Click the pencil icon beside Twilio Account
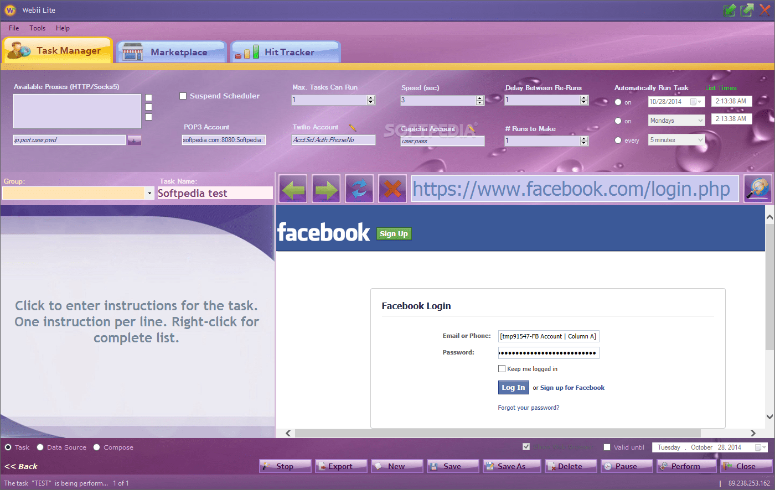 (x=353, y=127)
